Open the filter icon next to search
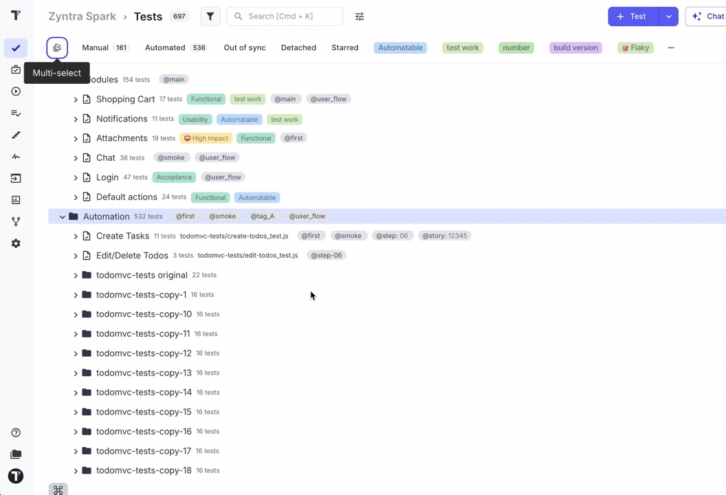Image resolution: width=726 pixels, height=495 pixels. pyautogui.click(x=210, y=16)
